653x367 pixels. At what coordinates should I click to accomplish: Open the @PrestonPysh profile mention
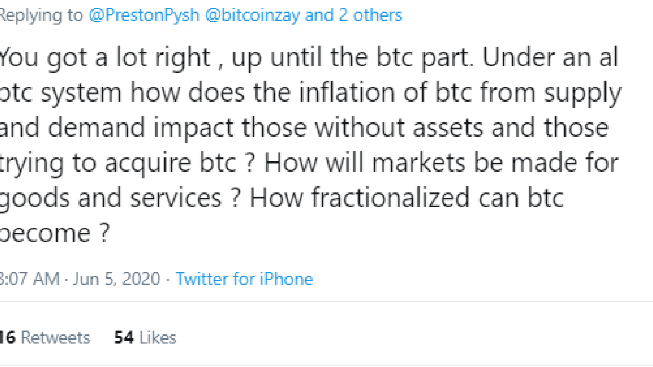(x=144, y=15)
